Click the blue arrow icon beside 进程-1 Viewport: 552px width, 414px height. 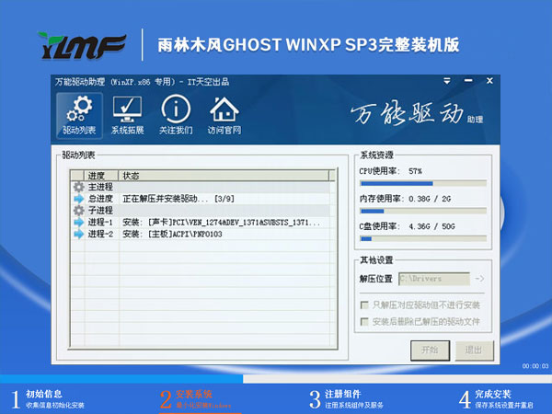coord(78,222)
